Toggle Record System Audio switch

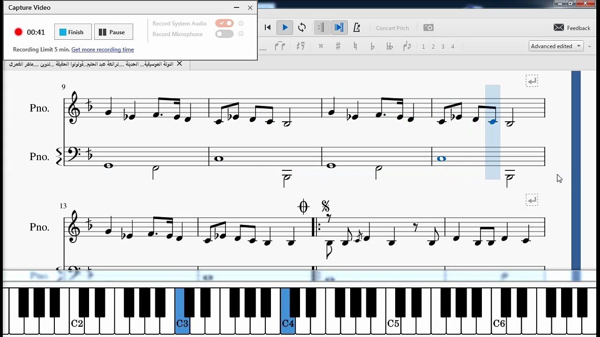224,23
